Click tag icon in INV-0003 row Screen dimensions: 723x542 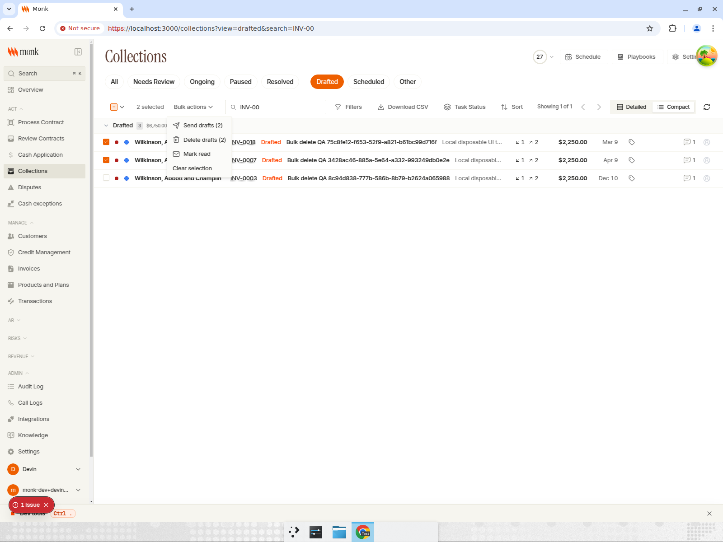point(632,178)
